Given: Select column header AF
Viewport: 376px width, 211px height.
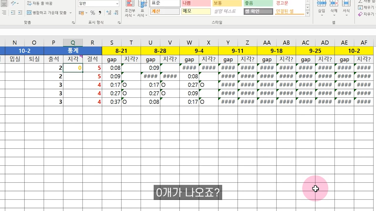Looking at the screenshot, I should (x=364, y=43).
